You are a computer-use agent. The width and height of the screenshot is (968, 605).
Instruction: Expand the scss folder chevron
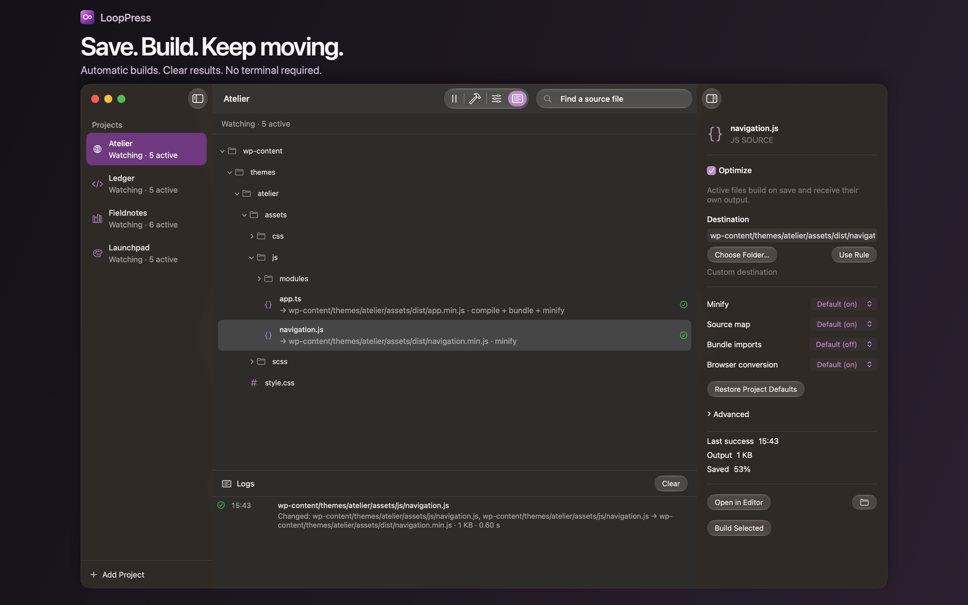point(252,361)
